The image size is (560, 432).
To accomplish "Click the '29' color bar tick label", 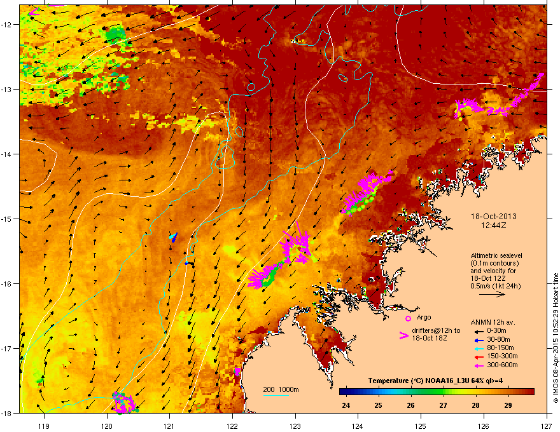I will pyautogui.click(x=508, y=405).
